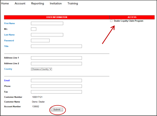Viewport: 157px width, 116px height.
Task: Click the Dealer Loyalty Claim Program label
Action: click(128, 21)
